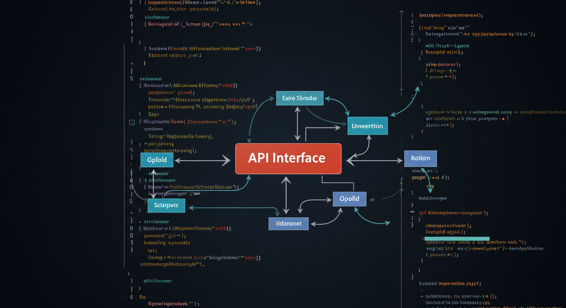
Task: Click the "Aptralegactoark" code line at bottom left
Action: 174,304
